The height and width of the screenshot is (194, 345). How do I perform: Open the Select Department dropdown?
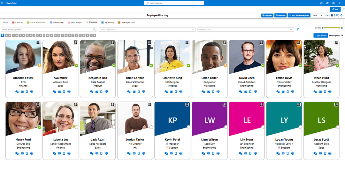(147, 29)
